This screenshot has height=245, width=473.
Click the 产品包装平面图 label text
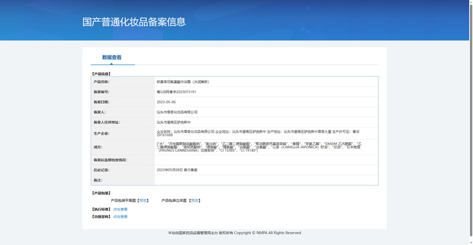pyautogui.click(x=124, y=200)
